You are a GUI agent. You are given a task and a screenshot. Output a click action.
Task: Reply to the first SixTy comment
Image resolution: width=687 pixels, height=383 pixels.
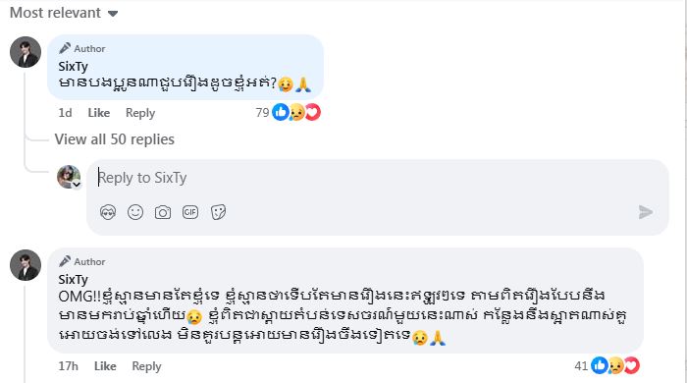point(140,113)
